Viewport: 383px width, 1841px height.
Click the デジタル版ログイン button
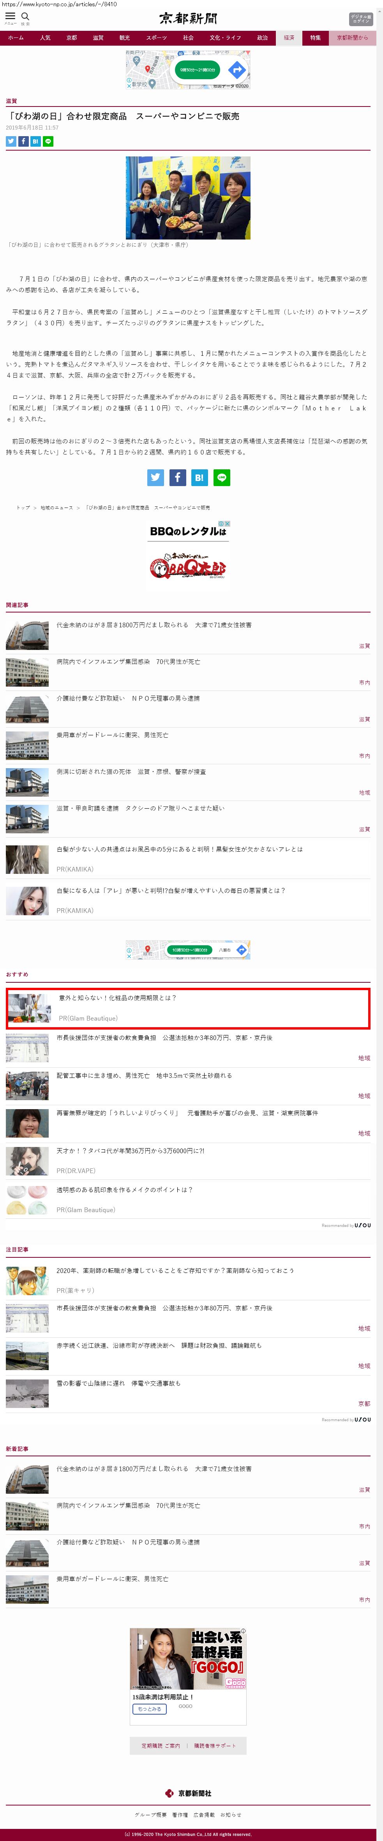[360, 19]
